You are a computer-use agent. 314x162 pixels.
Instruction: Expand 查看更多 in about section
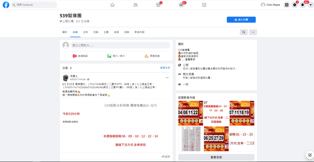click(190, 60)
